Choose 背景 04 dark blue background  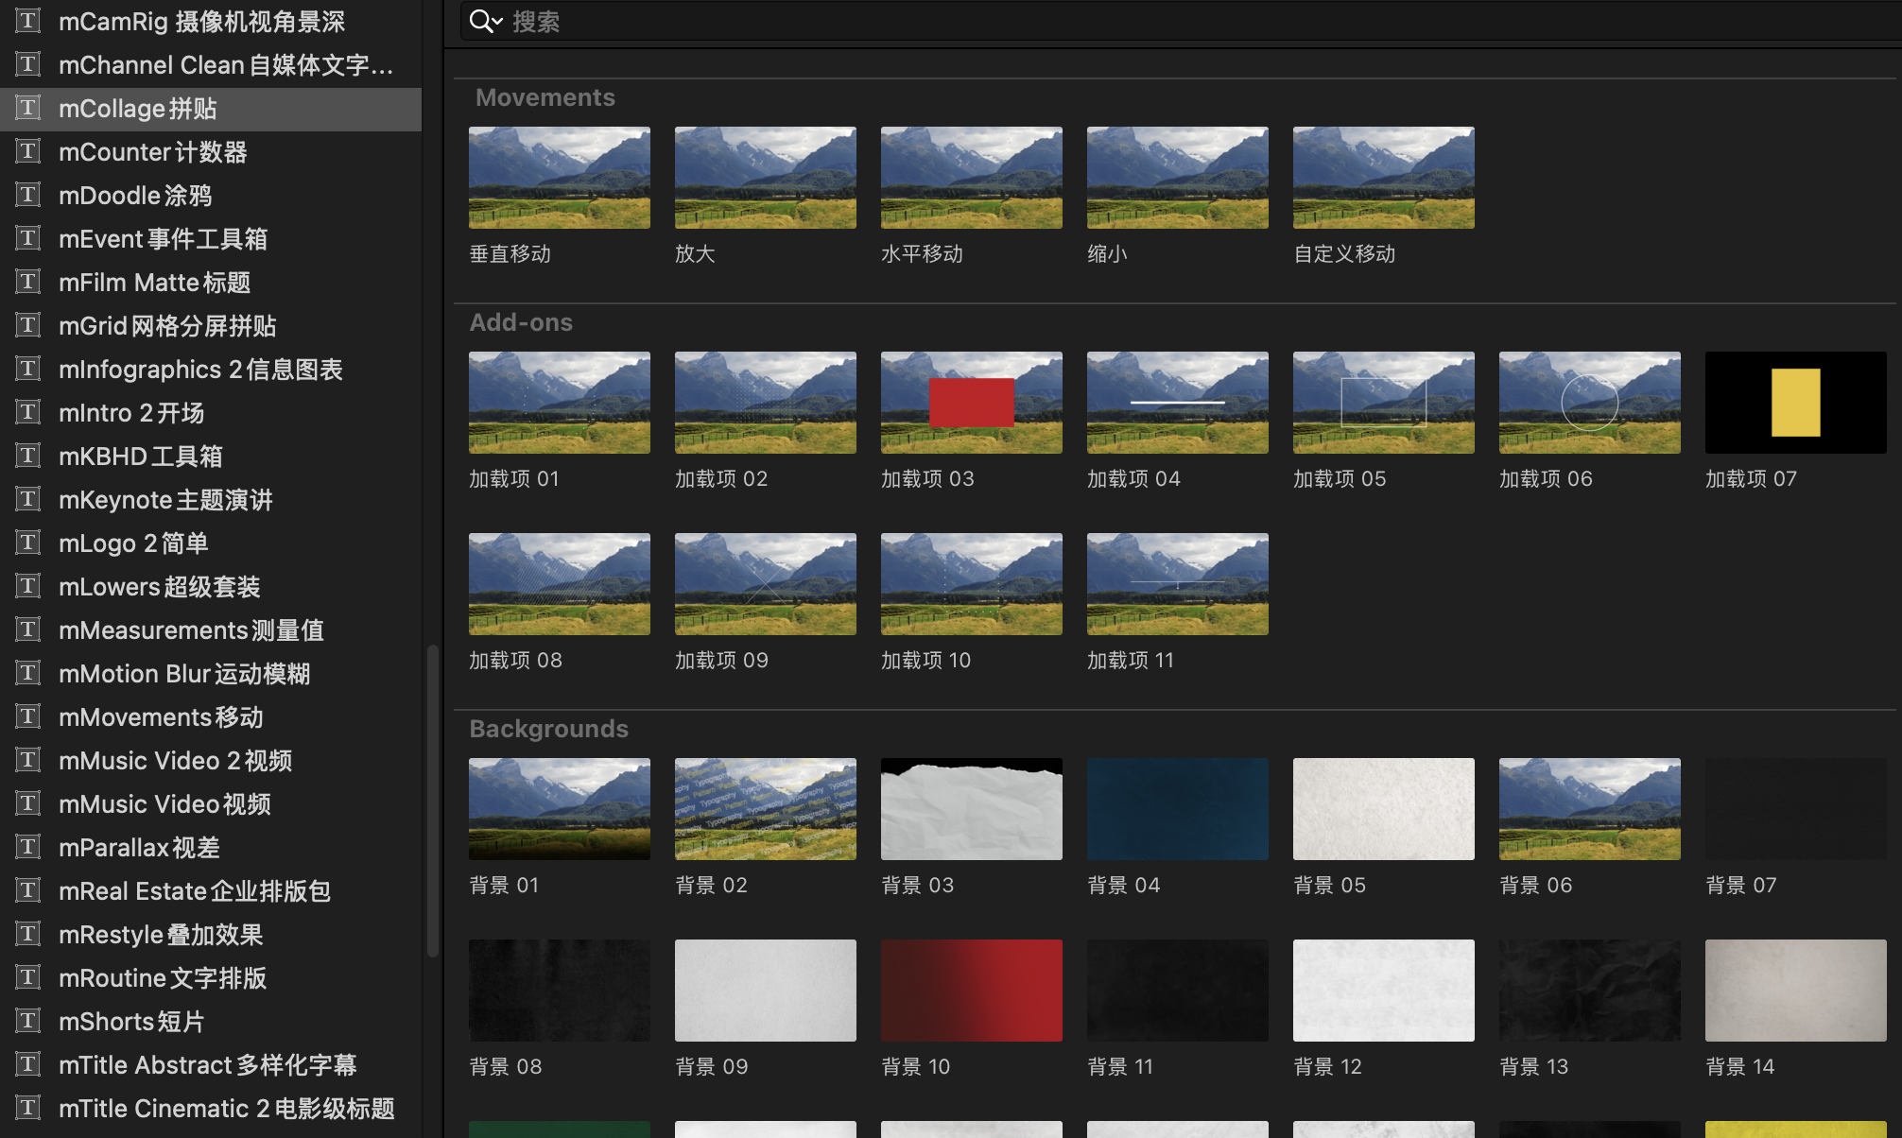1178,809
